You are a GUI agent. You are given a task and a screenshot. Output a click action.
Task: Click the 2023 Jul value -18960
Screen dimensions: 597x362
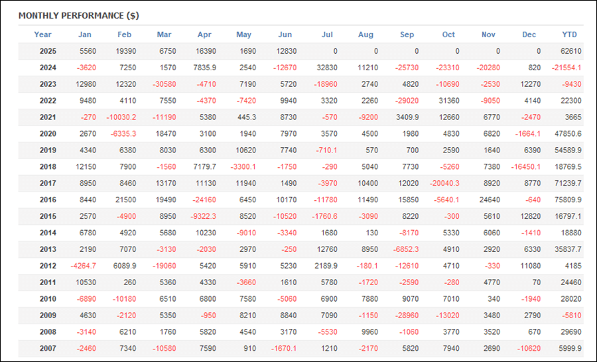[326, 84]
